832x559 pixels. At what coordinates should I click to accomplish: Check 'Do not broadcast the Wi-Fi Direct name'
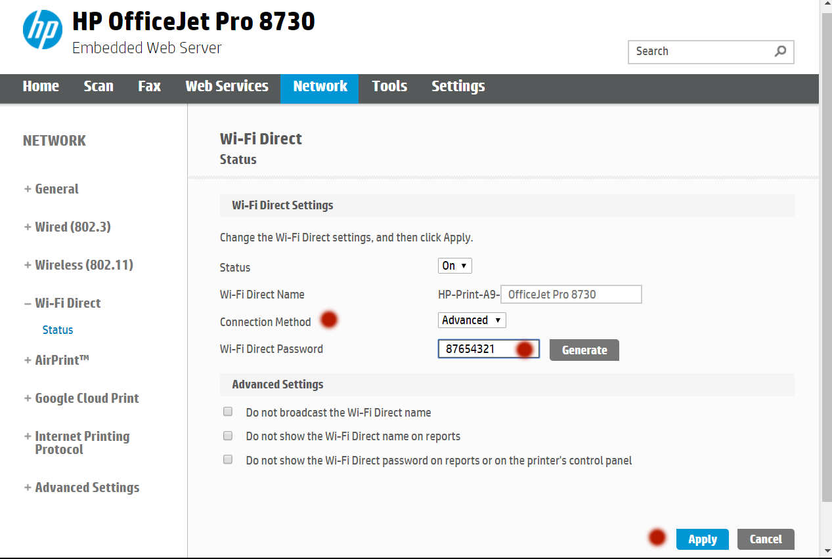pos(228,412)
